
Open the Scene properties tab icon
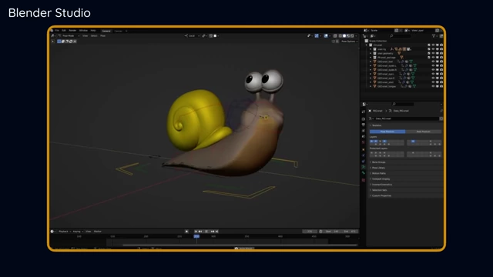[364, 137]
